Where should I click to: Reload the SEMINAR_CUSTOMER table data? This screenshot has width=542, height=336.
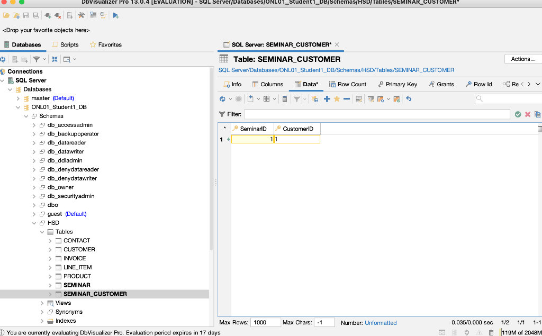click(223, 100)
